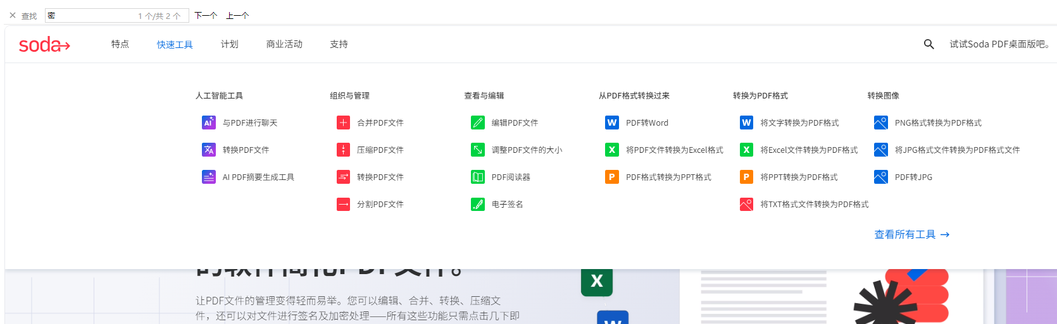
Task: Click the Soda logo
Action: [44, 45]
